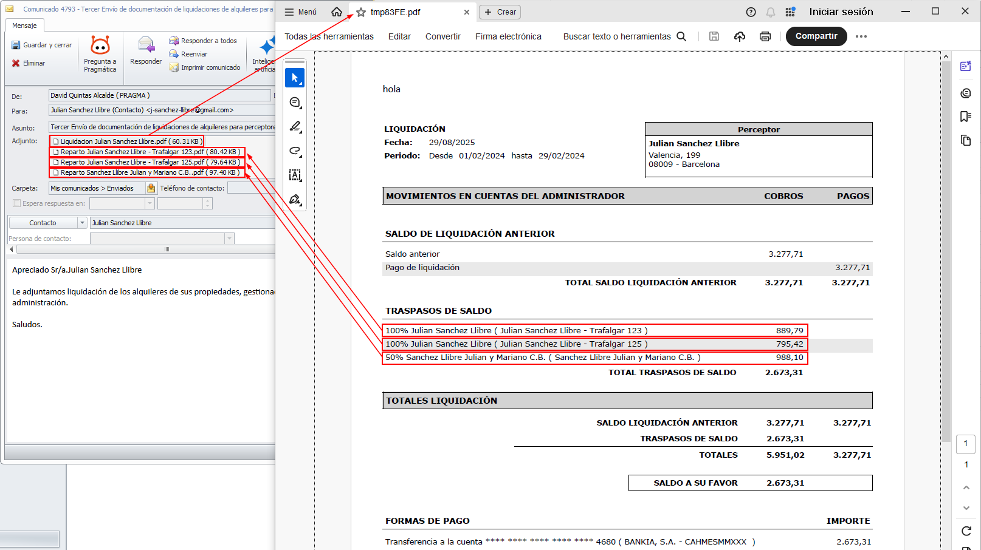The height and width of the screenshot is (550, 981).
Task: Toggle the 'Espera respuesta en' checkbox
Action: (17, 203)
